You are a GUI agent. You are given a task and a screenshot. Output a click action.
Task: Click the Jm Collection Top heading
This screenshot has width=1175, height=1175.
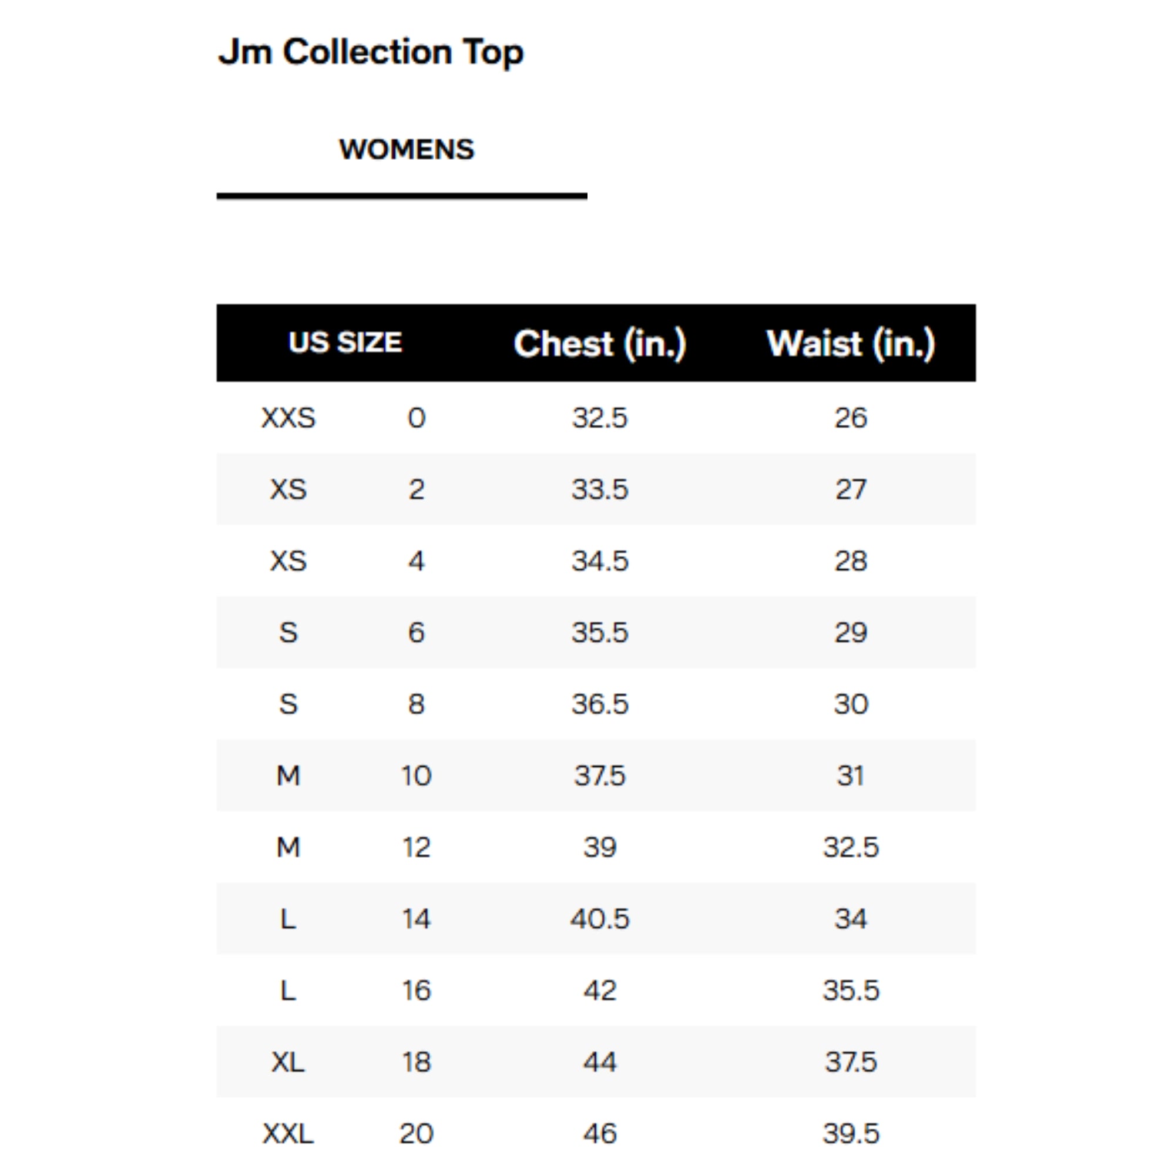pyautogui.click(x=371, y=52)
